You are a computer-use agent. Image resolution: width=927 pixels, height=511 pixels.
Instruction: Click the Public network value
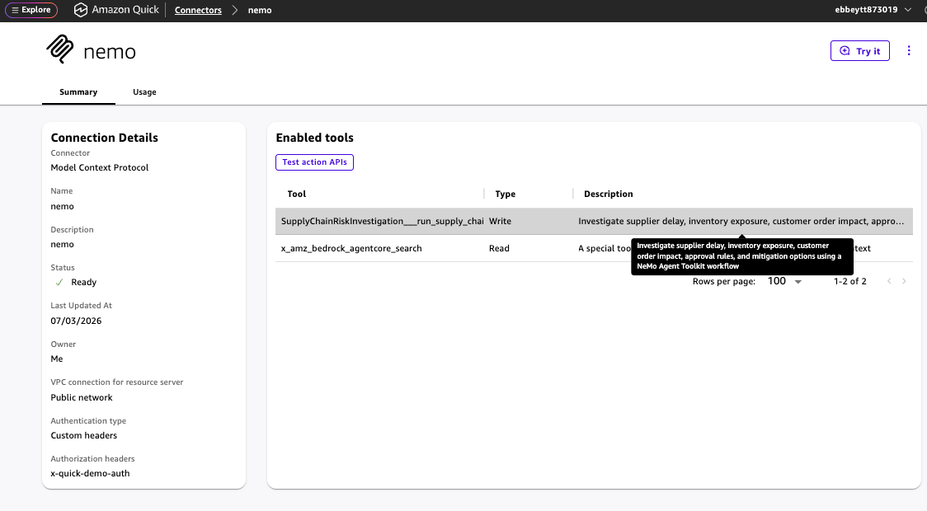[81, 397]
